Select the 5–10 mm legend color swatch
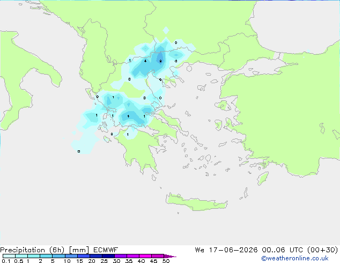The width and height of the screenshot is (340, 263). tap(58, 256)
